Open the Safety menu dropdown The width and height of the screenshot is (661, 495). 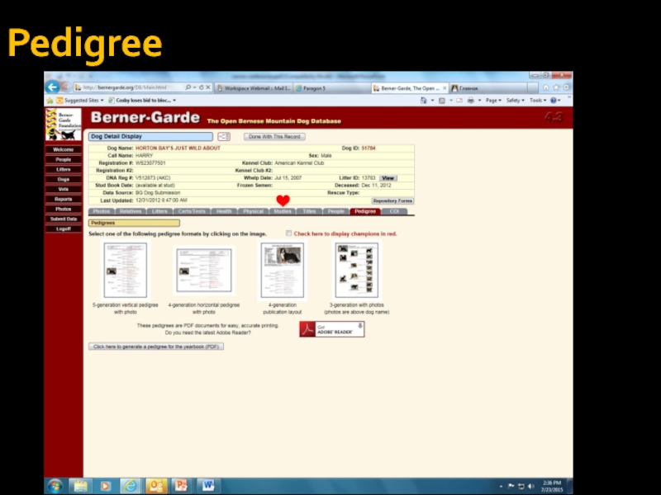(515, 101)
